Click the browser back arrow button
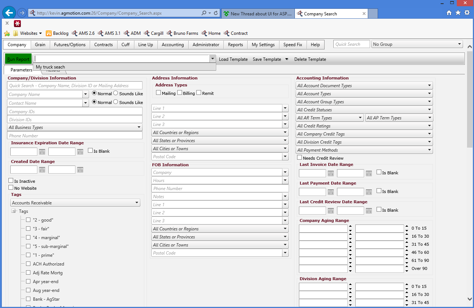This screenshot has height=308, width=474. tap(9, 13)
